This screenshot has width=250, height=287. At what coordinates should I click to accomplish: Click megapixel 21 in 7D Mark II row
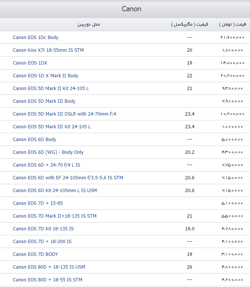[x=190, y=216]
